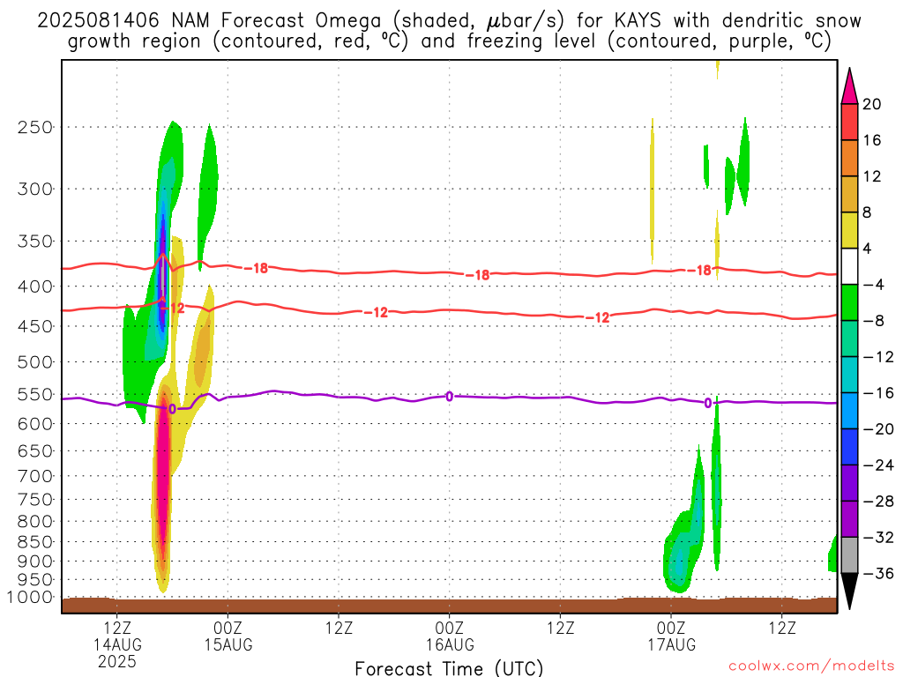The width and height of the screenshot is (903, 677).
Task: Click the 900 pressure level label
Action: coord(35,562)
